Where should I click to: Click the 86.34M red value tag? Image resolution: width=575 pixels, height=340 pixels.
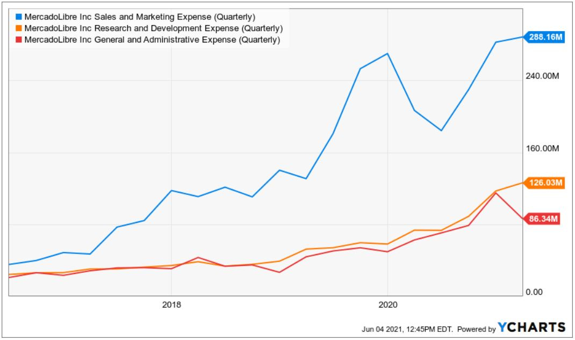tap(542, 219)
